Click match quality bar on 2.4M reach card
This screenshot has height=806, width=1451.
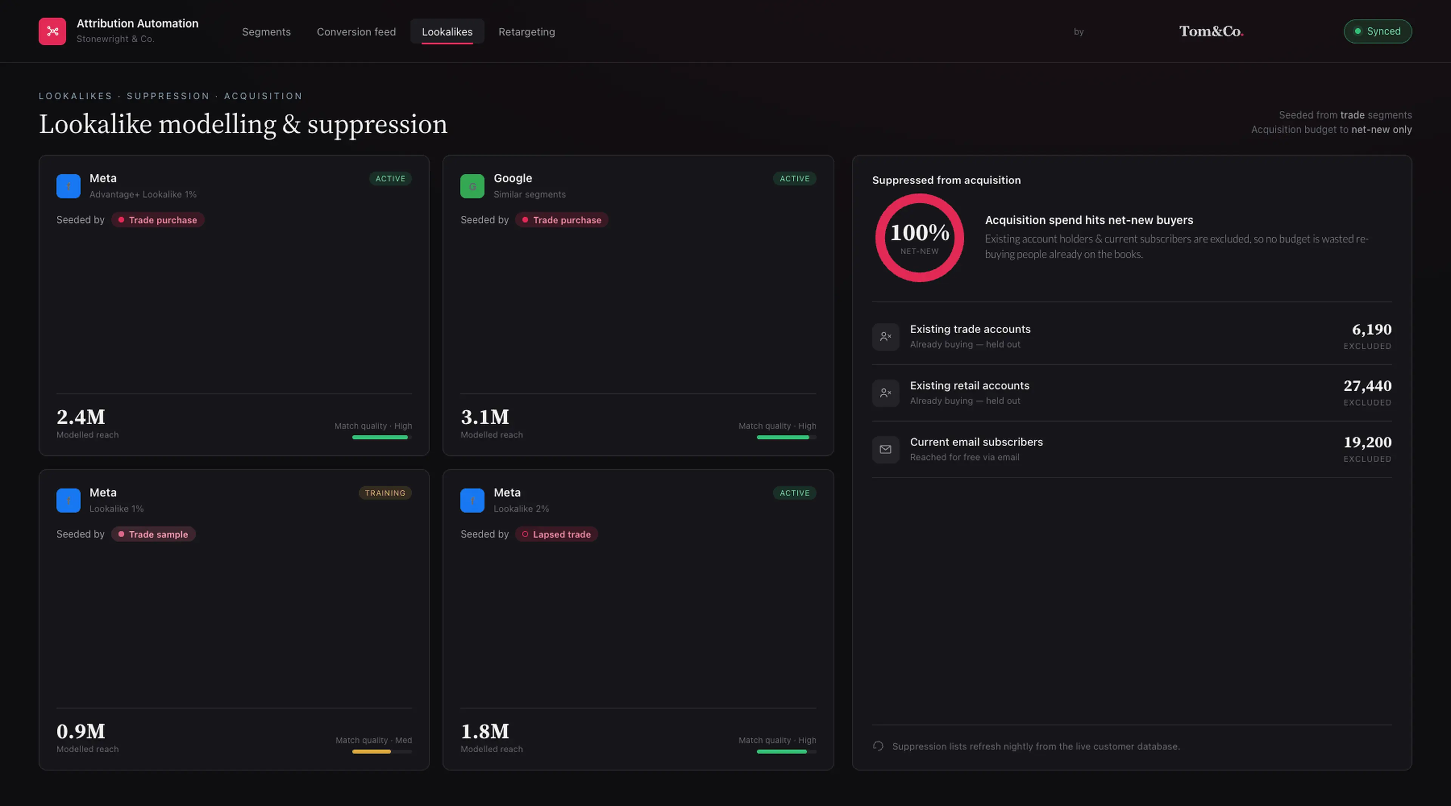(382, 437)
